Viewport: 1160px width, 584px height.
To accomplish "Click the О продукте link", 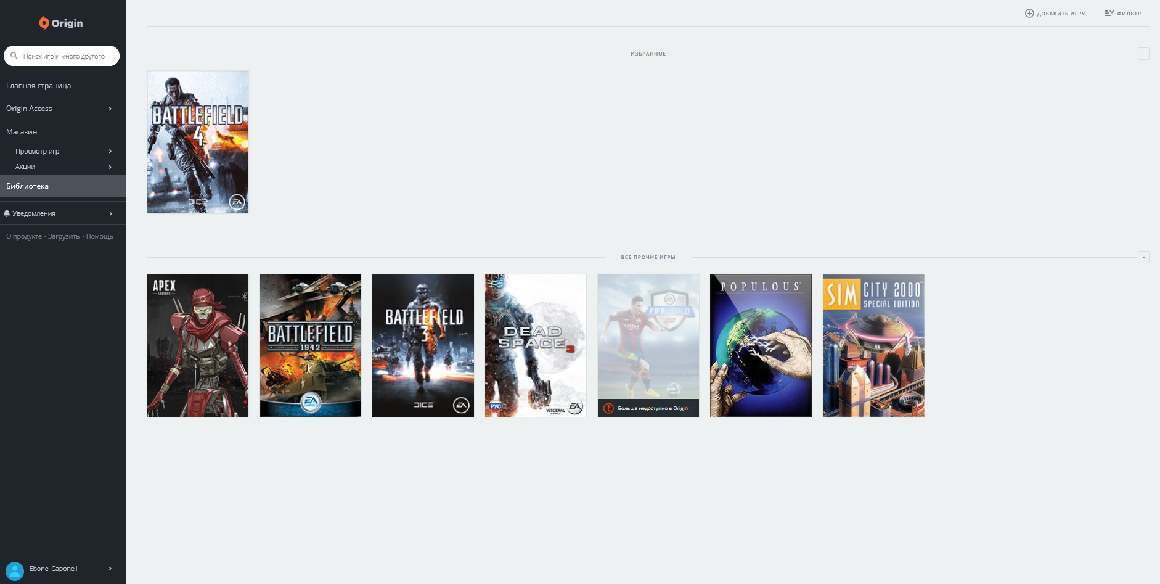I will [x=24, y=236].
